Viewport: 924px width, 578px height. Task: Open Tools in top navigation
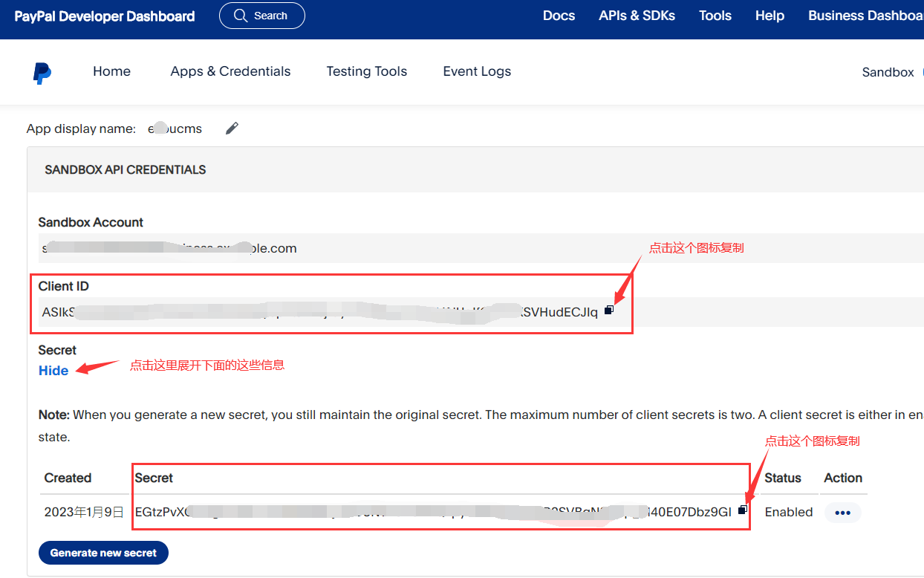[x=715, y=16]
